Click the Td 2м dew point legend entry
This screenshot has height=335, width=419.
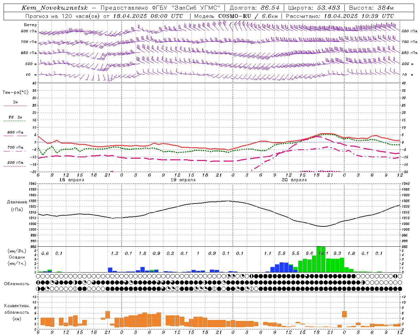pos(15,117)
